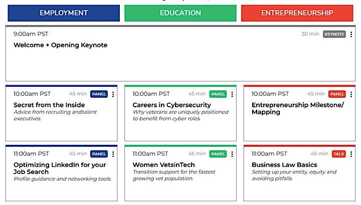Click the gray KEYNOTE badge

tap(334, 34)
